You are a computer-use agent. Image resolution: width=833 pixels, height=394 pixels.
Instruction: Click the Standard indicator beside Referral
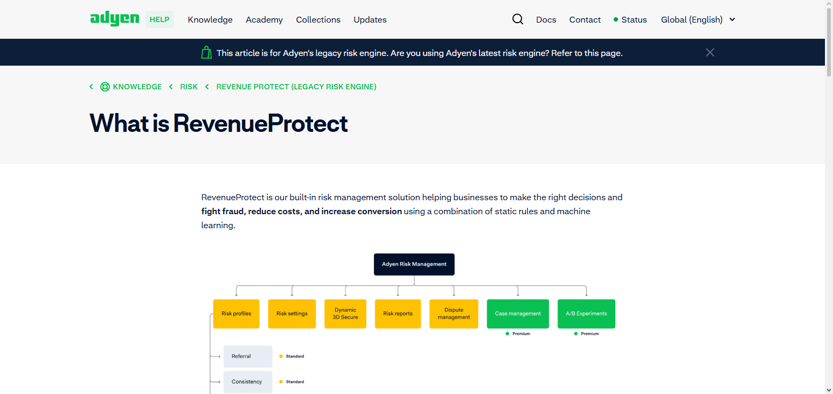pyautogui.click(x=291, y=356)
